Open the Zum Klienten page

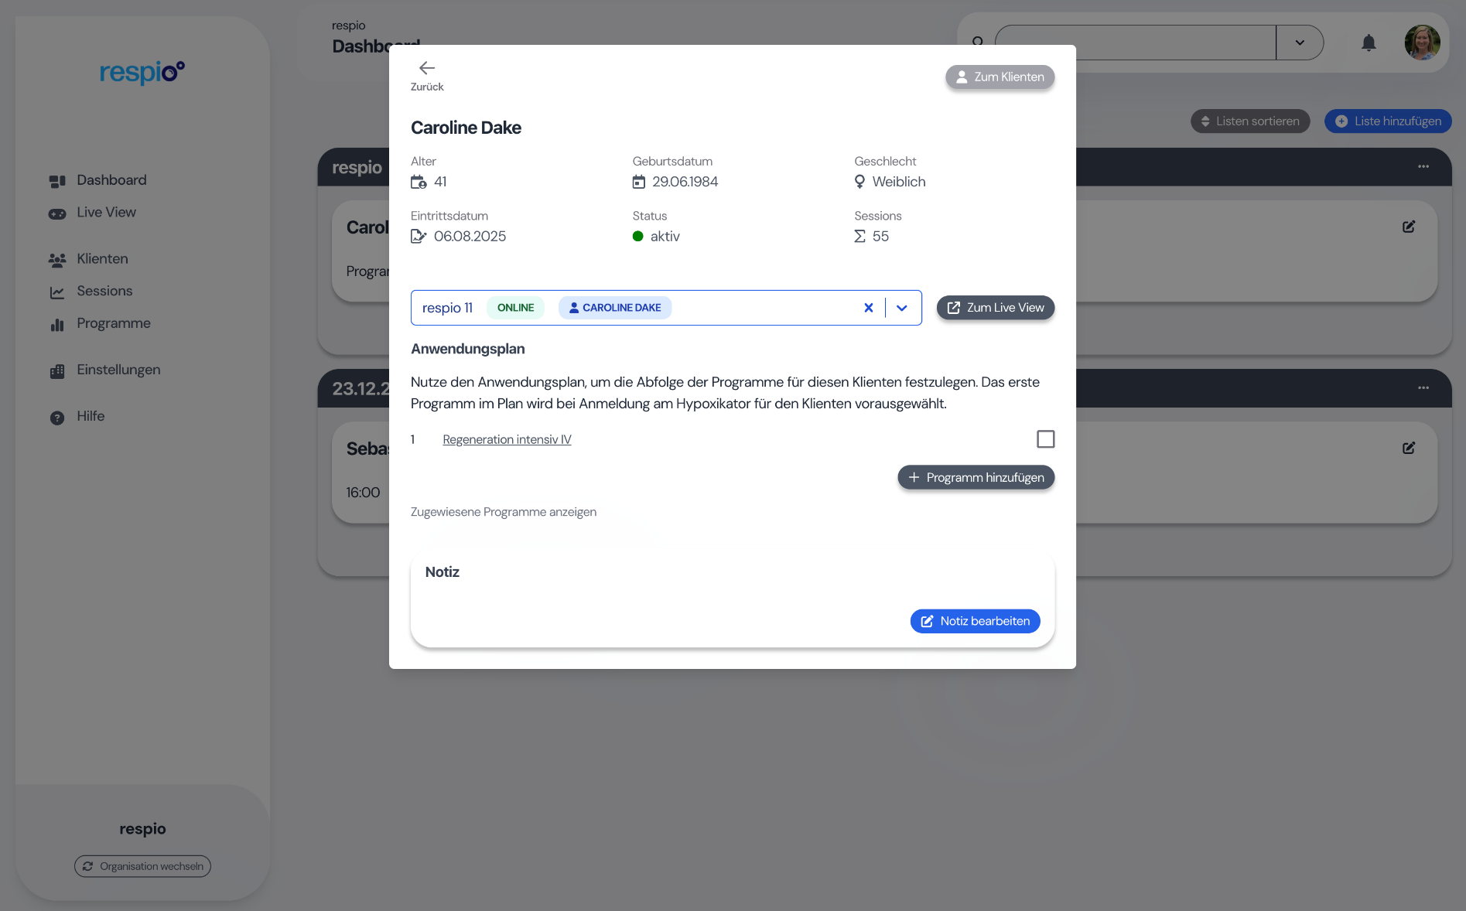tap(1000, 77)
